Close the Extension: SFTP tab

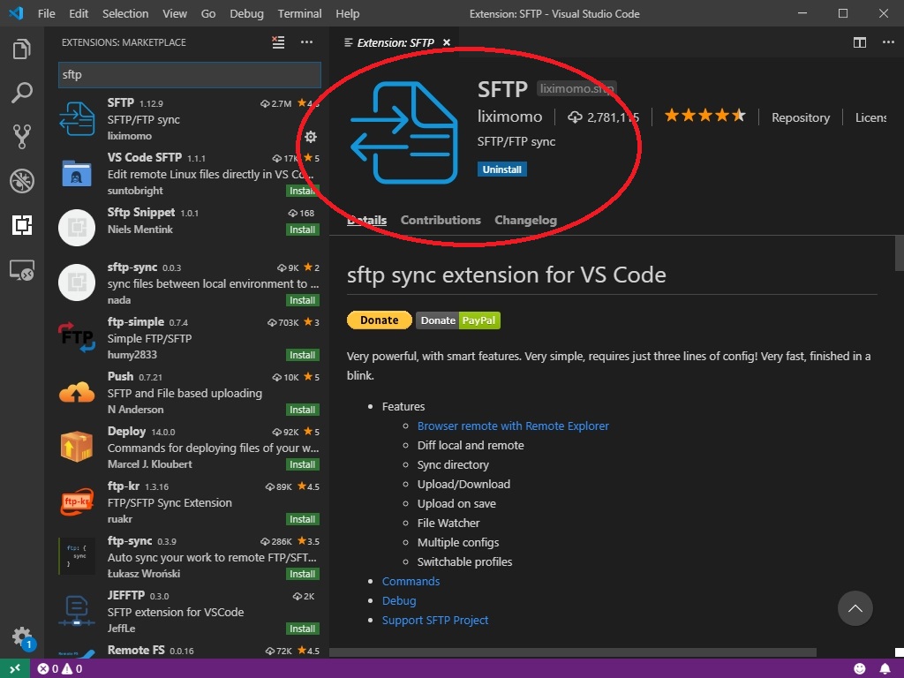(x=446, y=42)
